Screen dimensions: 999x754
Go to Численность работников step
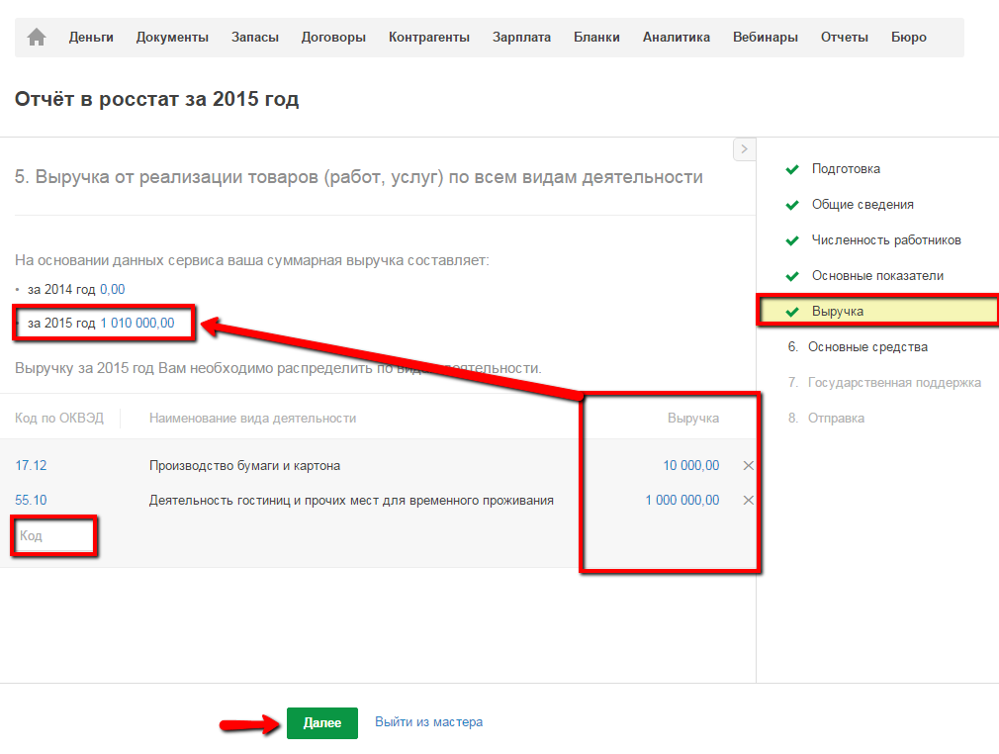[886, 240]
